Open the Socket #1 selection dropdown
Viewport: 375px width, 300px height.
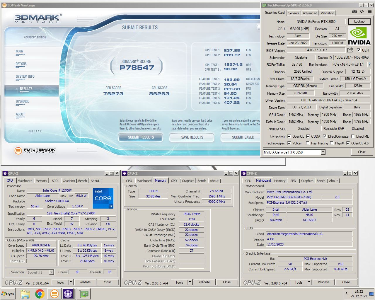pyautogui.click(x=51, y=272)
